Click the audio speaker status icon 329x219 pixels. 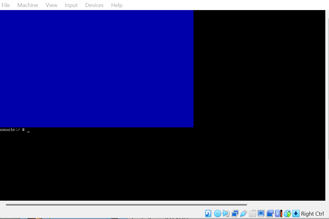(226, 214)
